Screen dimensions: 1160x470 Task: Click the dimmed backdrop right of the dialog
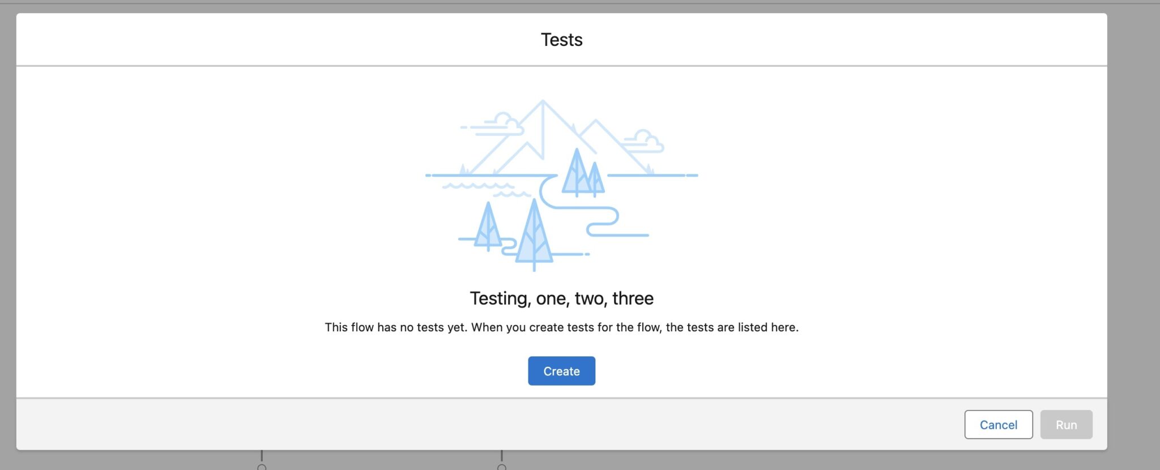point(1133,227)
